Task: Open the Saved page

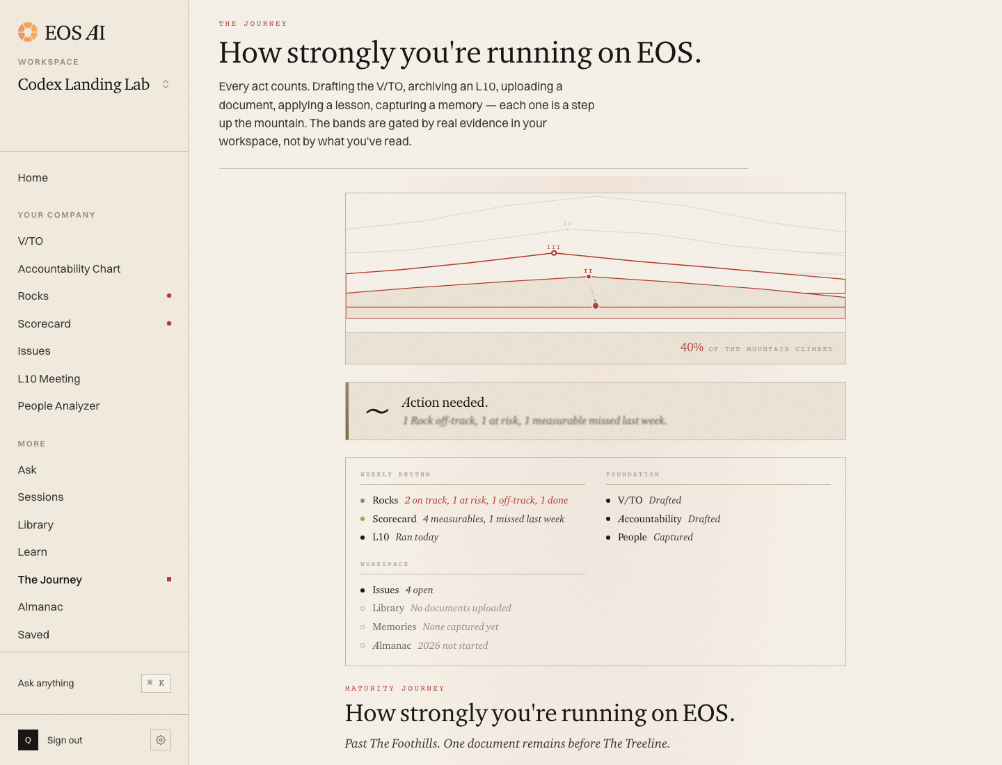Action: (33, 635)
